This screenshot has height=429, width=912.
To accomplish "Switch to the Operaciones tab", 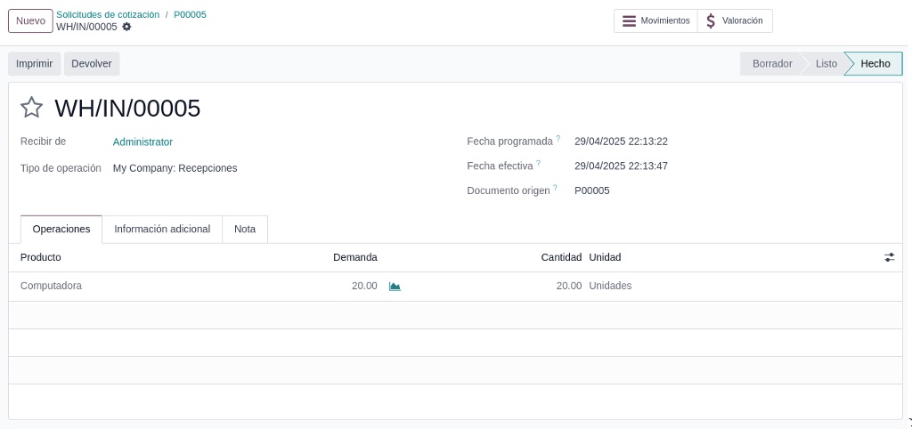I will pyautogui.click(x=61, y=229).
